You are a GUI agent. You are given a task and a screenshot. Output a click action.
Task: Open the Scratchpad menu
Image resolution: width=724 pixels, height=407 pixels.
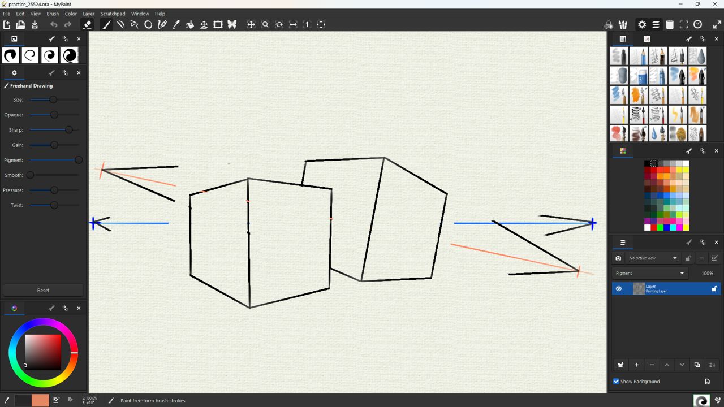[x=113, y=14]
